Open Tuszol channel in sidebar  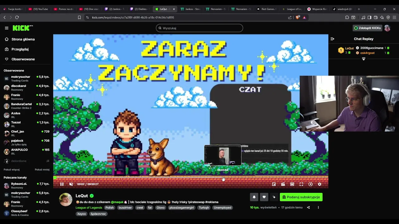(x=26, y=124)
